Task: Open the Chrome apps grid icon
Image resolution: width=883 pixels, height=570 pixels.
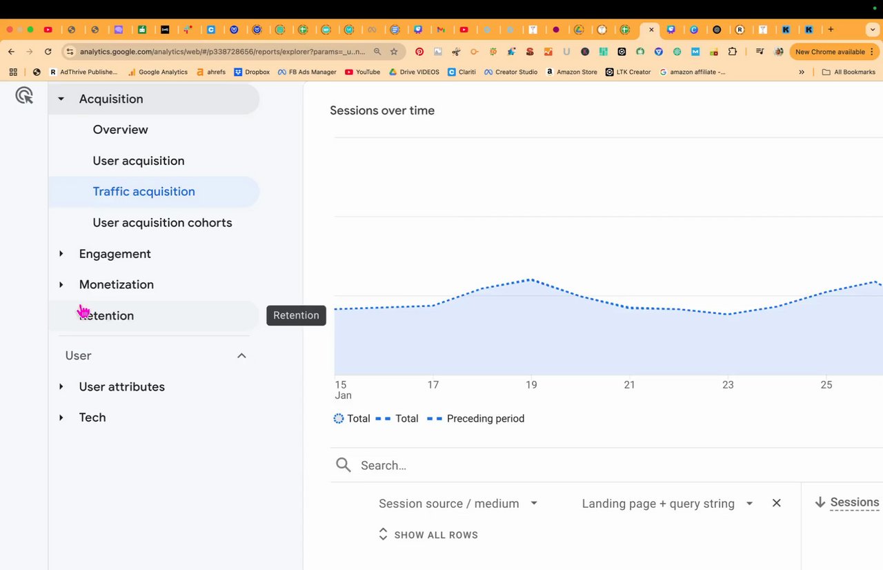Action: pos(13,72)
